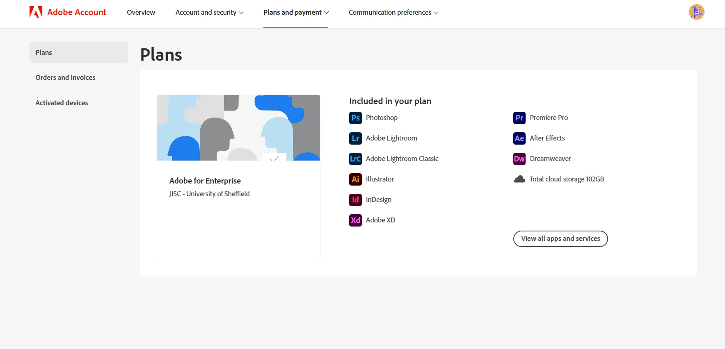Click the Adobe XD label

click(x=380, y=220)
